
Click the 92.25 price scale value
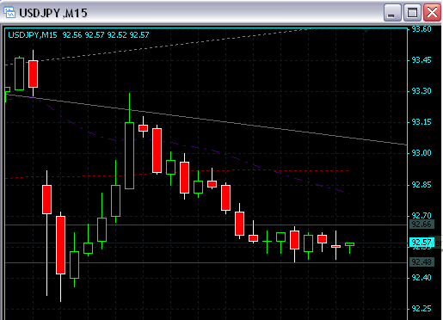421,309
